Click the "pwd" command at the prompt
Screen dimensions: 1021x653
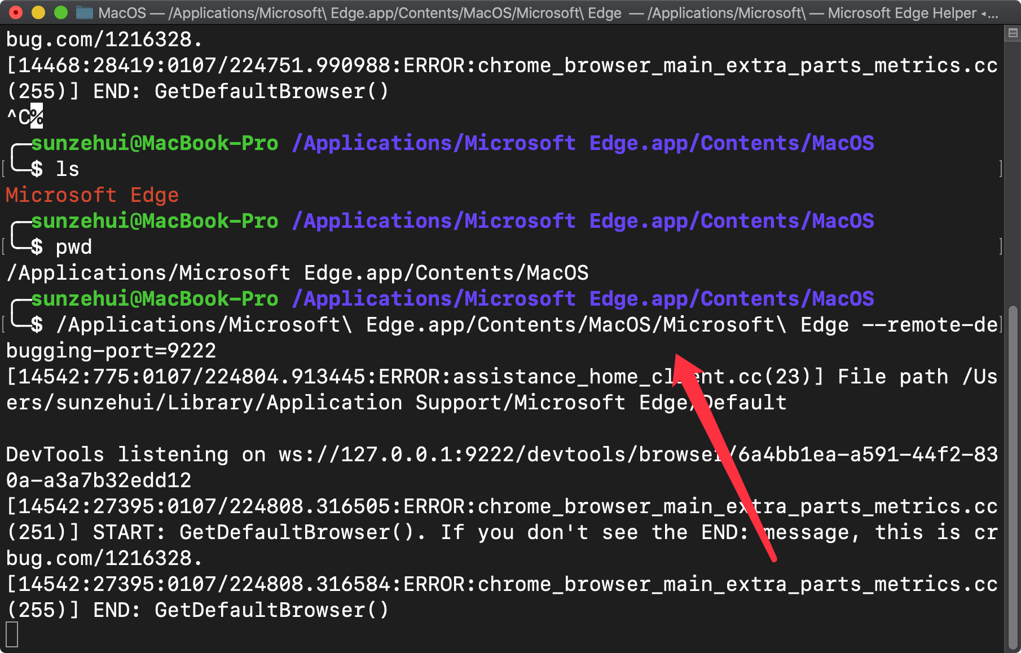(x=73, y=247)
